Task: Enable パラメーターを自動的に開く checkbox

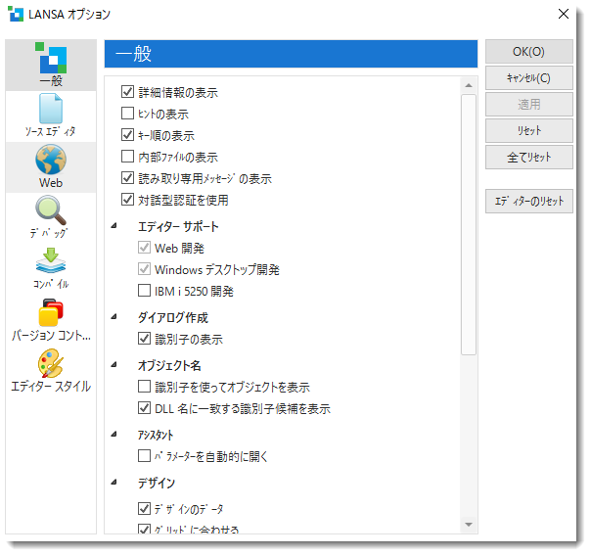Action: click(x=144, y=456)
